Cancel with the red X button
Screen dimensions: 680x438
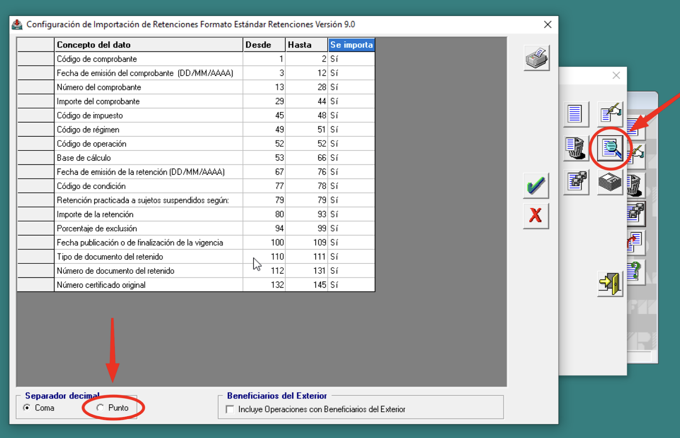[x=535, y=216]
